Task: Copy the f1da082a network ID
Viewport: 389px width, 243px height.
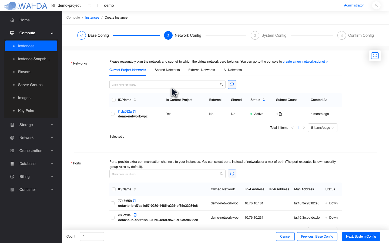Action: point(135,112)
